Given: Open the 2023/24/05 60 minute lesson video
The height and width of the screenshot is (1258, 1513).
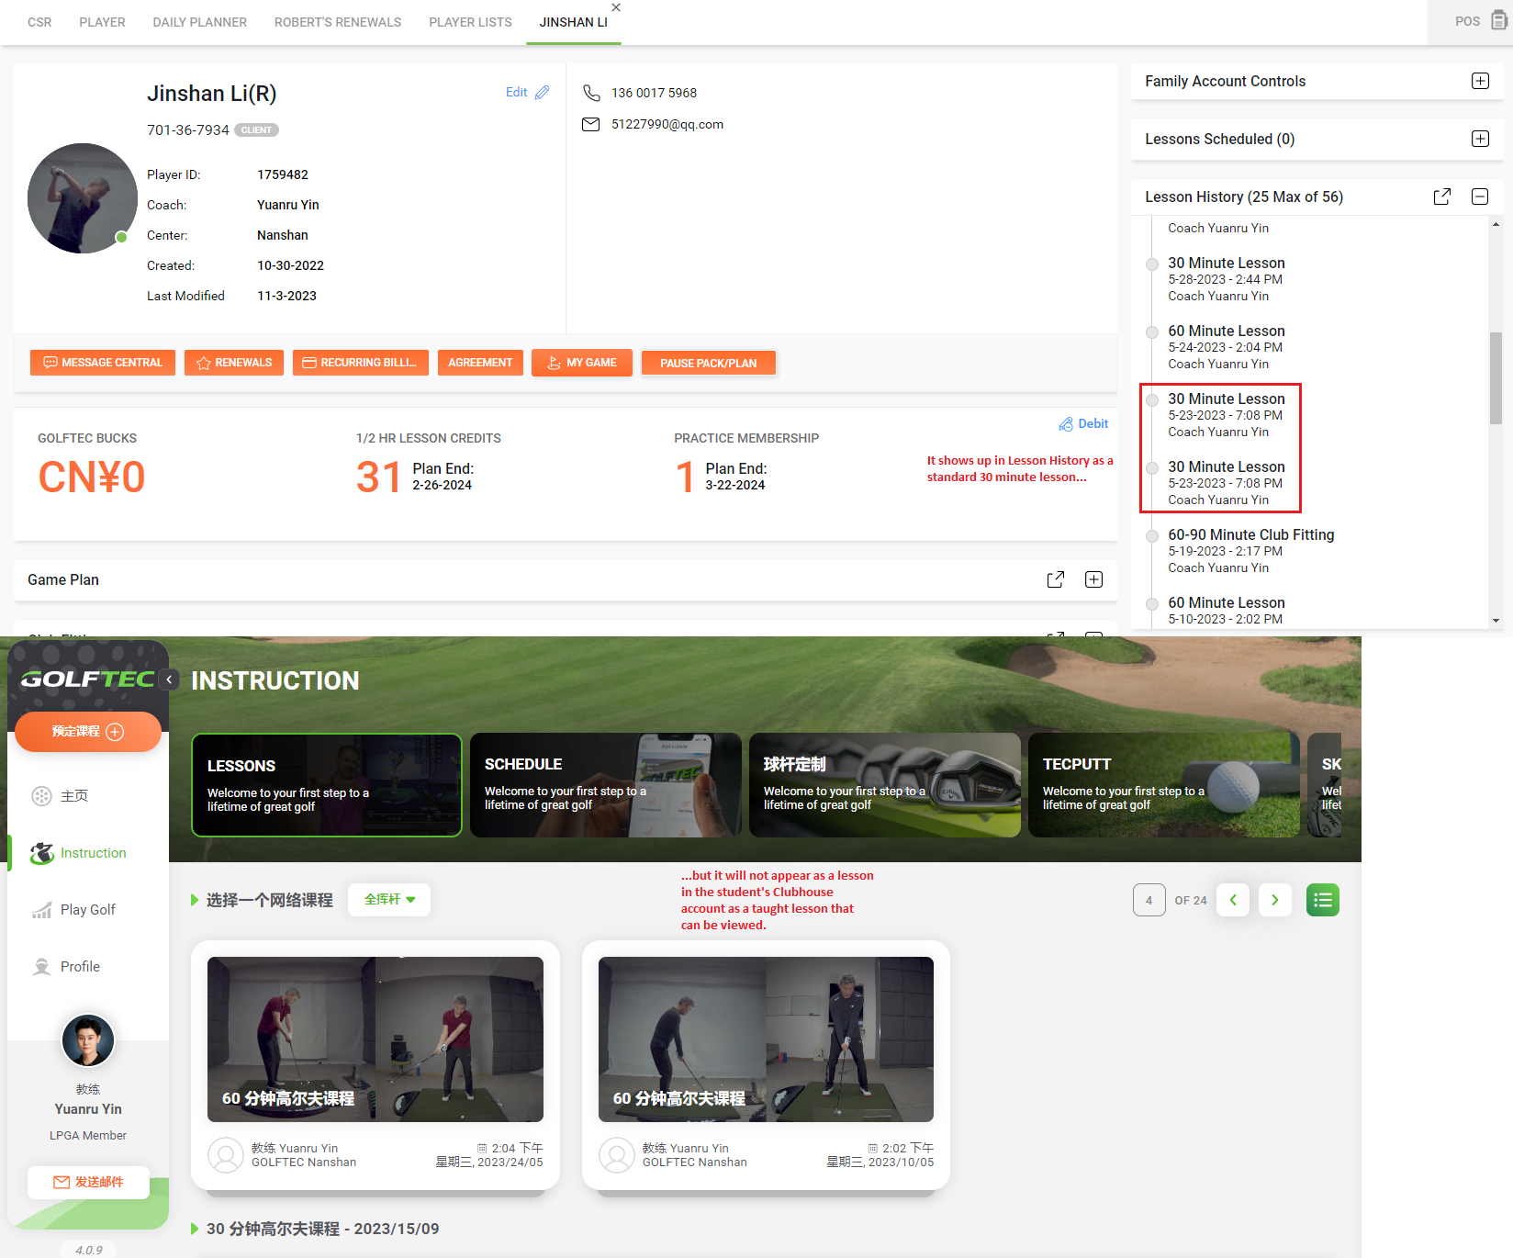Looking at the screenshot, I should [375, 1039].
